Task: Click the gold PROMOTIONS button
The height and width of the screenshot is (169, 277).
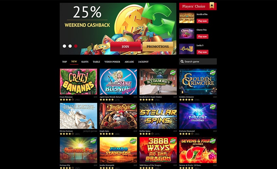Action: point(157,47)
